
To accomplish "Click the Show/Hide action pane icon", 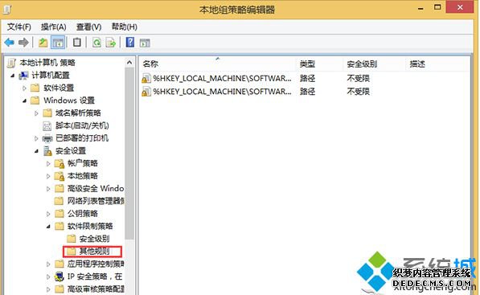I will pos(145,43).
